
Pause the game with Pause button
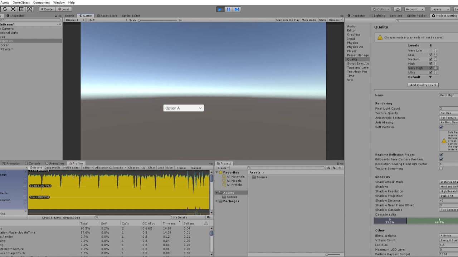(x=228, y=9)
